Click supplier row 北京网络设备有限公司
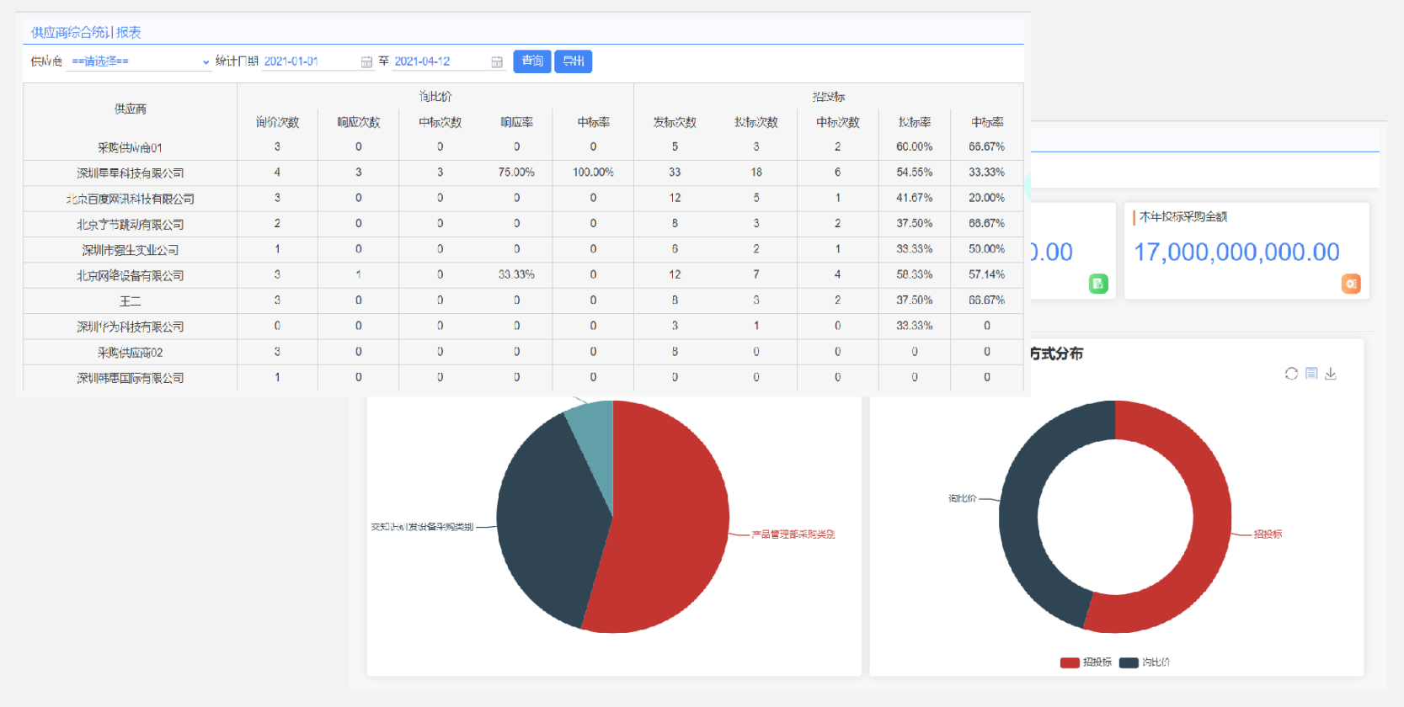The height and width of the screenshot is (707, 1404). [x=130, y=275]
